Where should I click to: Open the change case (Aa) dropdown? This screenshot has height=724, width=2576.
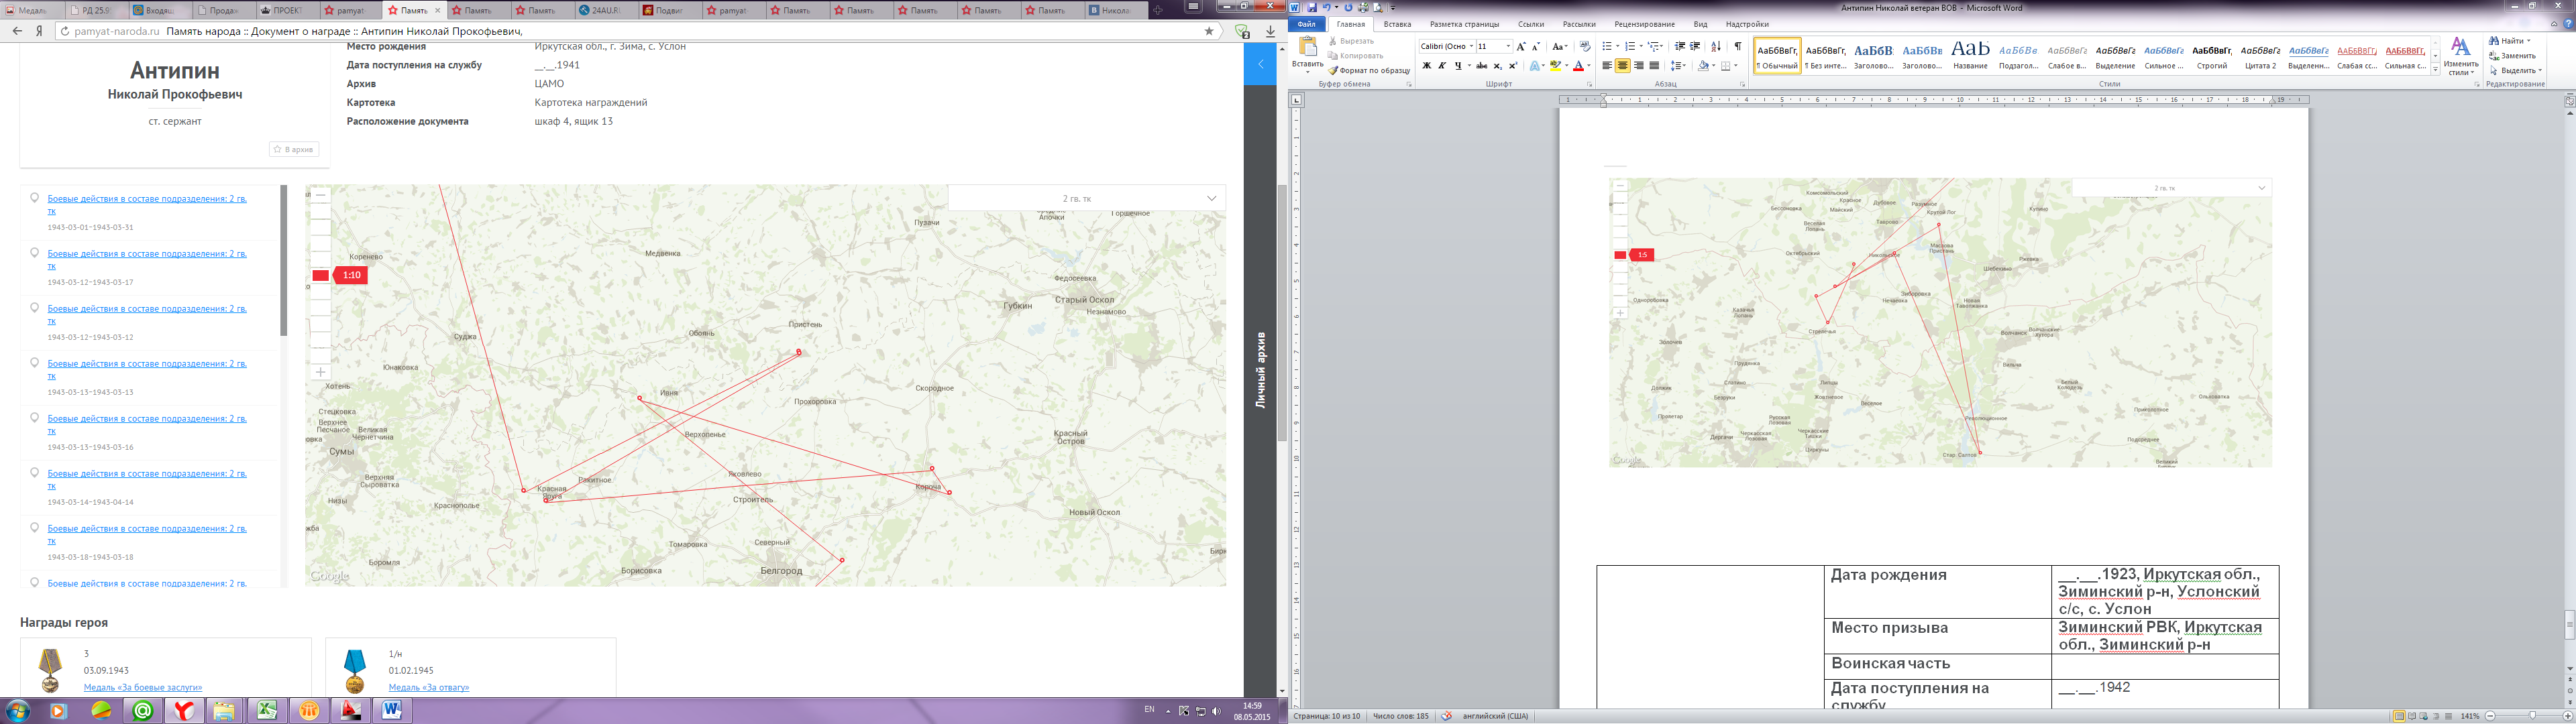click(1560, 46)
